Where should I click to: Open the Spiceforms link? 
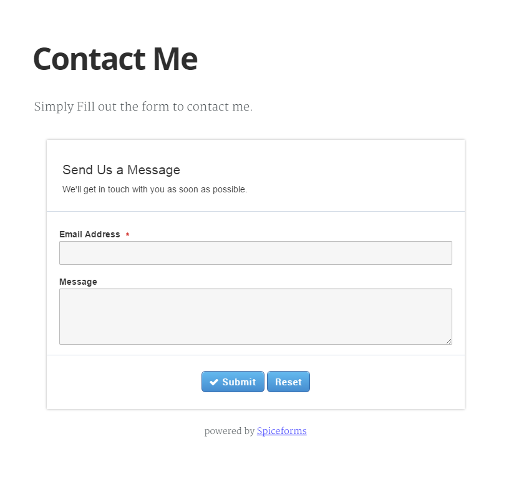click(281, 431)
